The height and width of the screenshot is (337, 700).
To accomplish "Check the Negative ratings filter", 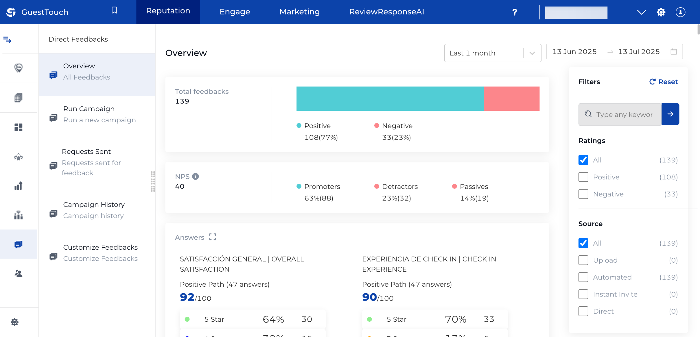I will click(583, 194).
